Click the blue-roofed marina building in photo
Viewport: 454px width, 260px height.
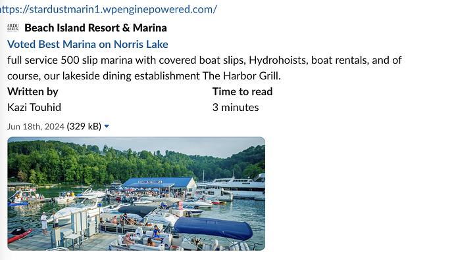coord(159,184)
